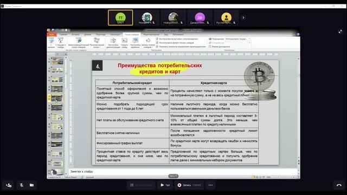Click the recording indicator button
Image resolution: width=347 pixels, height=195 pixels.
pos(189,185)
